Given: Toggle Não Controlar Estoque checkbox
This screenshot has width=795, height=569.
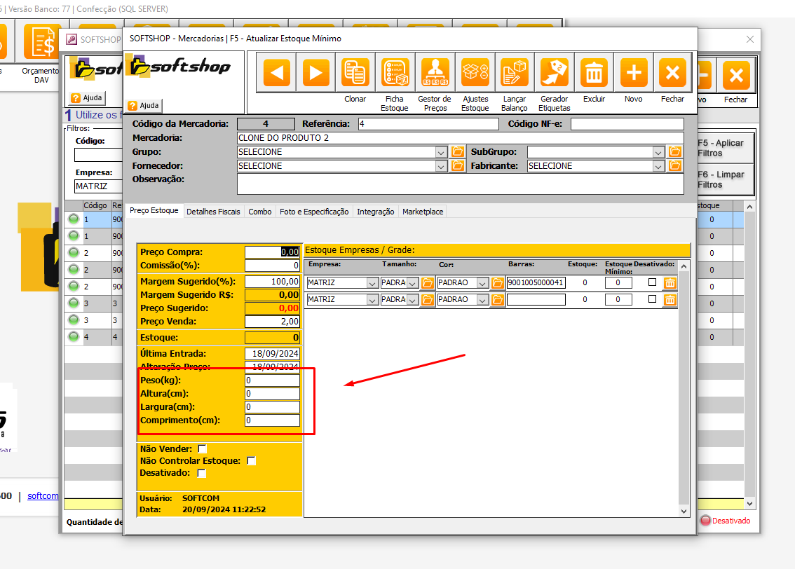Looking at the screenshot, I should tap(252, 461).
